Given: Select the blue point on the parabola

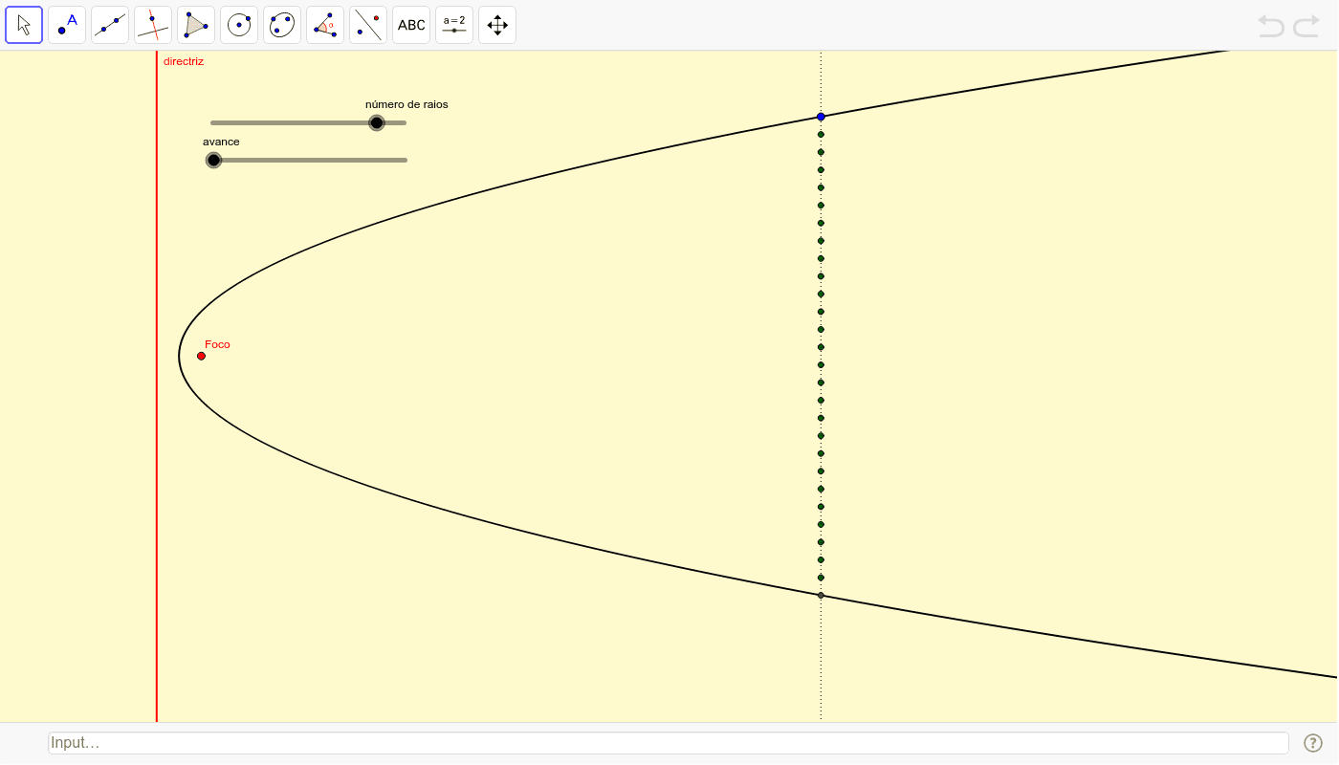Looking at the screenshot, I should [821, 117].
